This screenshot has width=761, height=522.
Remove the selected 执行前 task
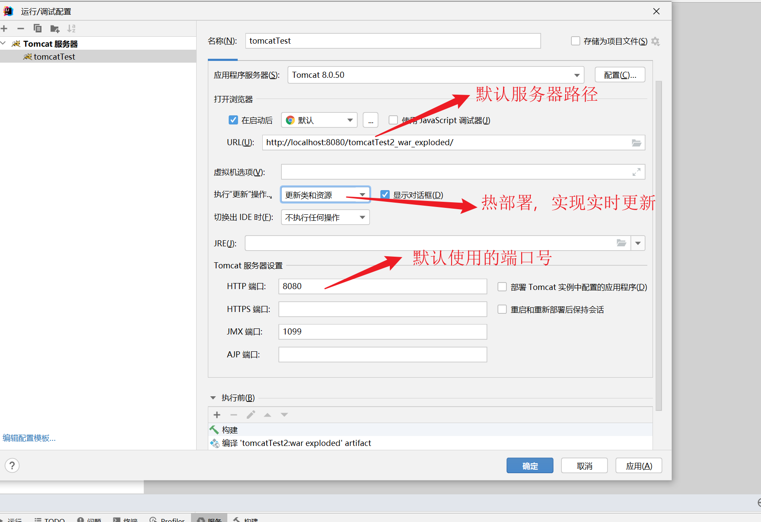[234, 415]
